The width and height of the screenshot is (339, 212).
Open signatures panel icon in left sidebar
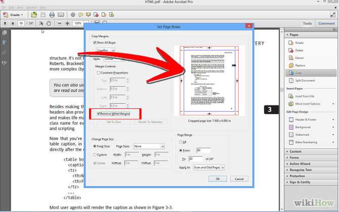coord(5,63)
